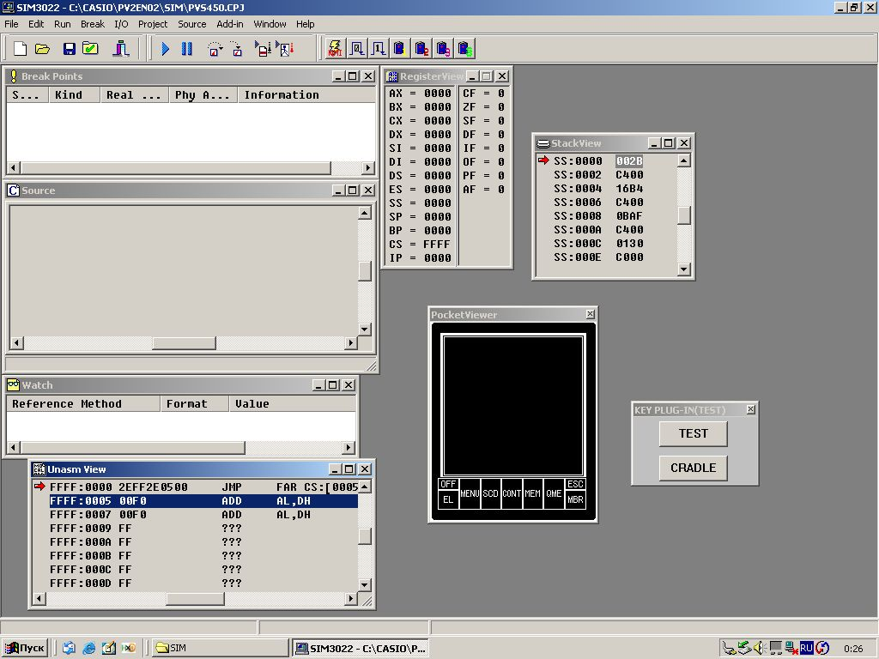Screen dimensions: 879x659
Task: Click the CRADLE button
Action: pyautogui.click(x=693, y=468)
